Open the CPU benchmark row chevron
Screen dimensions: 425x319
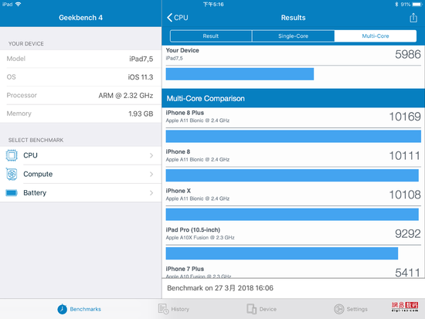coord(151,155)
